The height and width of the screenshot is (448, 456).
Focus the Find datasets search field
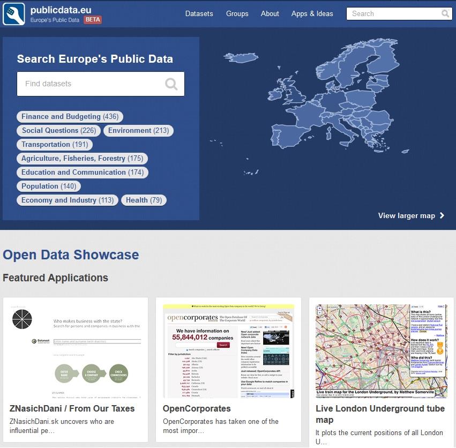(x=101, y=84)
